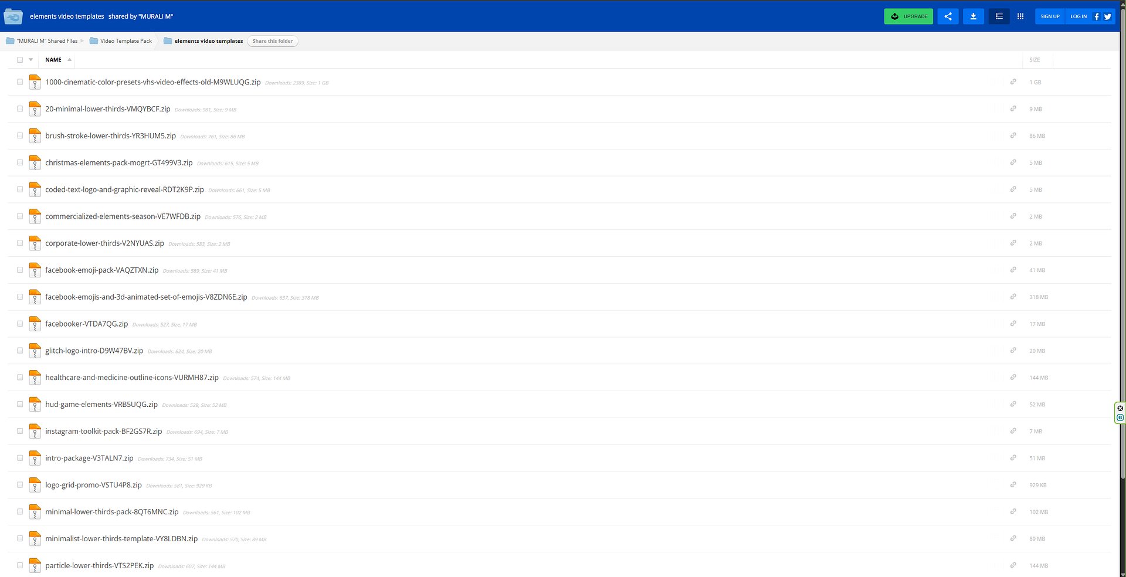The height and width of the screenshot is (577, 1126).
Task: Click the Twitter icon in header
Action: (1108, 16)
